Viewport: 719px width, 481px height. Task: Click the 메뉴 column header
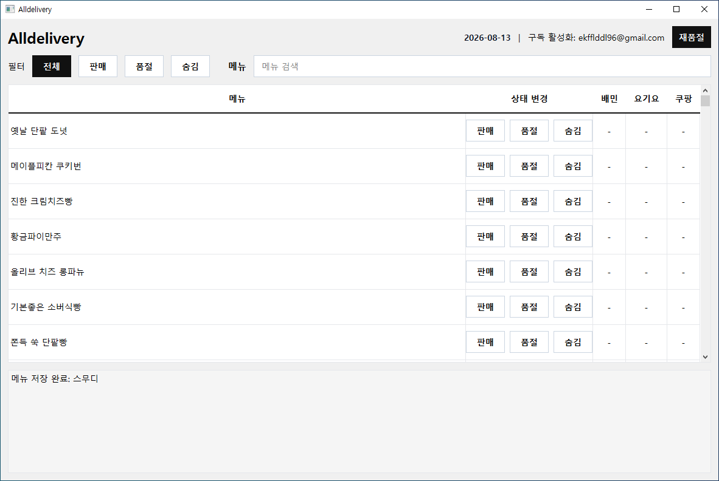[x=237, y=99]
